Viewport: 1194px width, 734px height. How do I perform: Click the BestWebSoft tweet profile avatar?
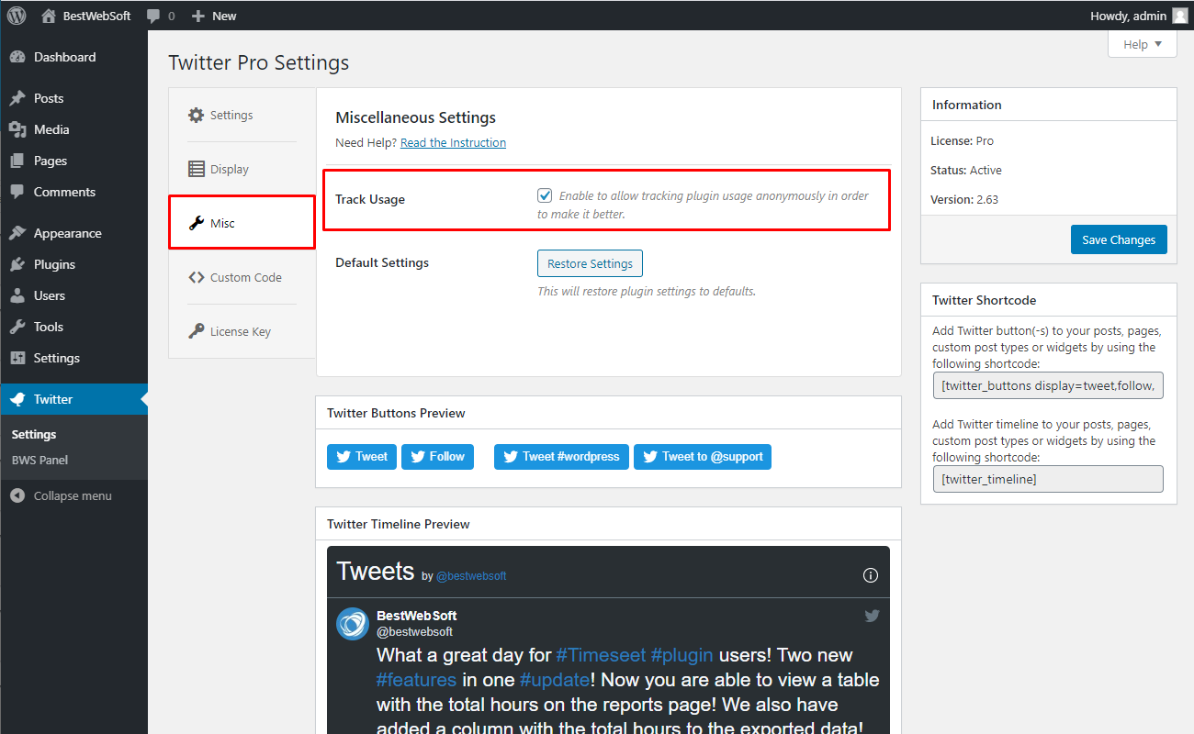coord(353,623)
